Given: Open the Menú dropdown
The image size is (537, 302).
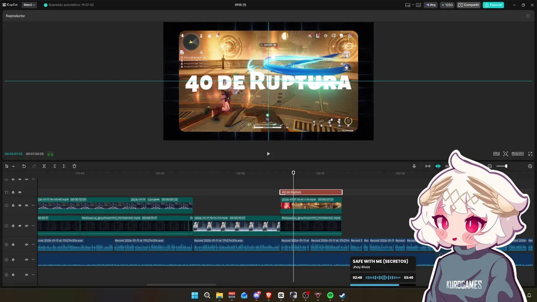Looking at the screenshot, I should click(29, 5).
